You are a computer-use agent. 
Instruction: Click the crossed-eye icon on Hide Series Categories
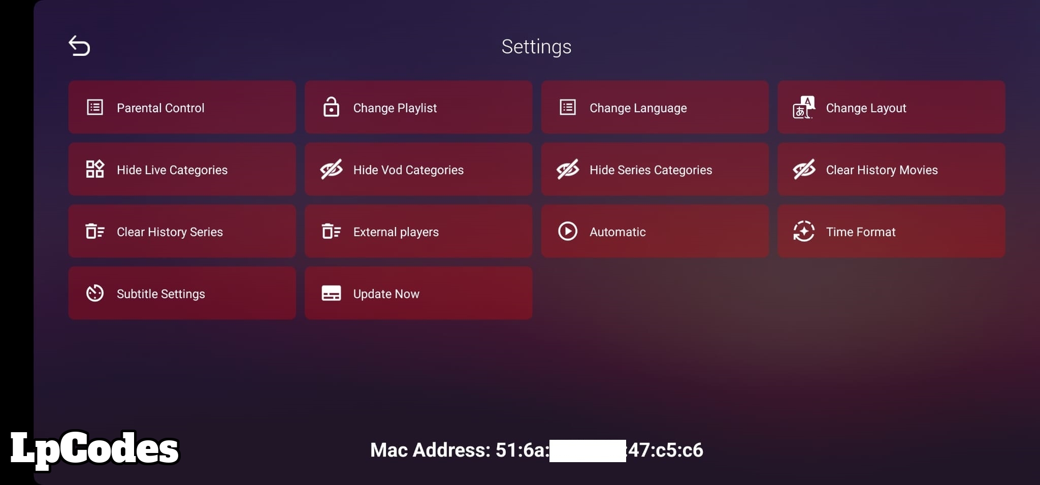point(568,169)
